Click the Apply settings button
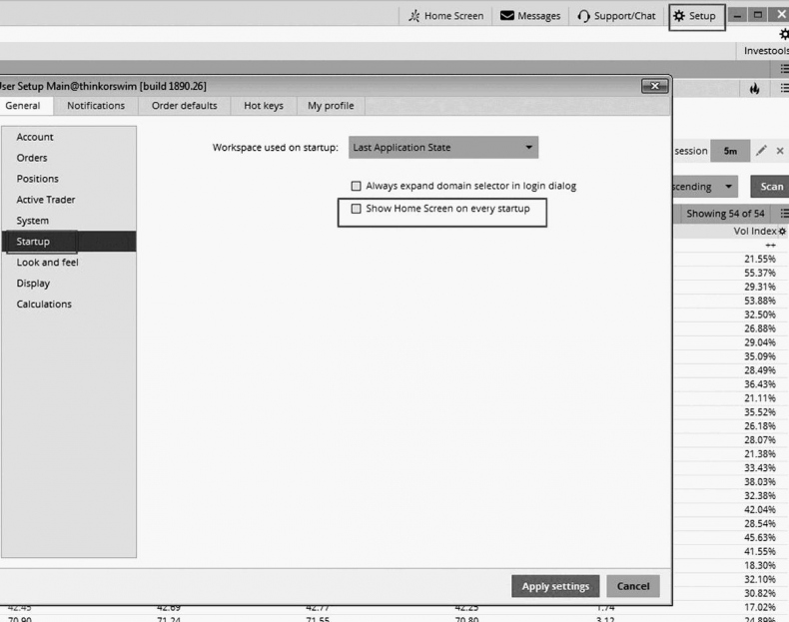Image resolution: width=789 pixels, height=622 pixels. (x=555, y=586)
